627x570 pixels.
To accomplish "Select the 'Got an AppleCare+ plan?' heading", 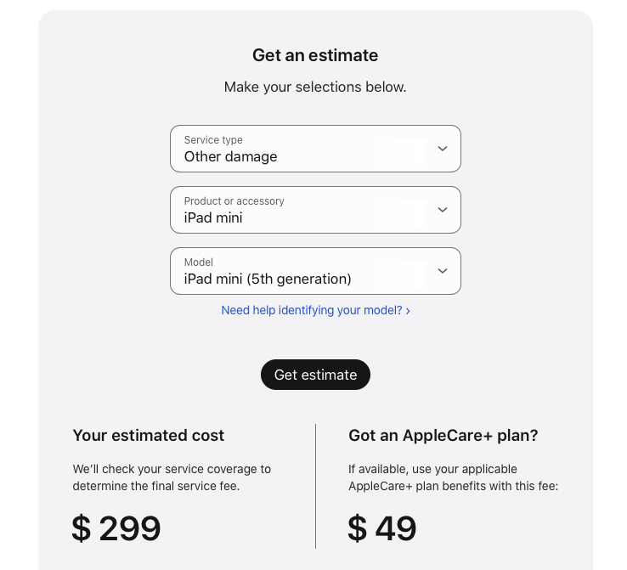I will 443,436.
